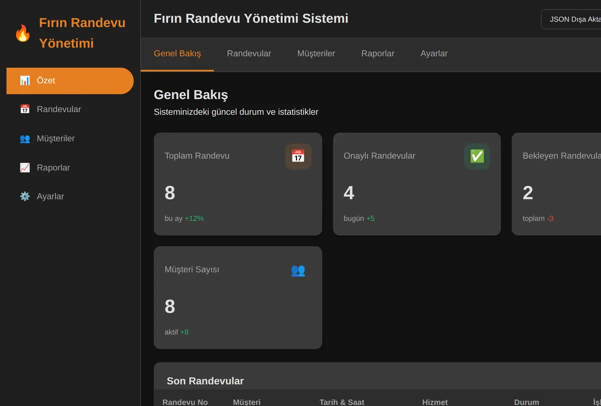The width and height of the screenshot is (601, 406).
Task: Click the 'bu ay +12%' stat text
Action: click(x=184, y=218)
